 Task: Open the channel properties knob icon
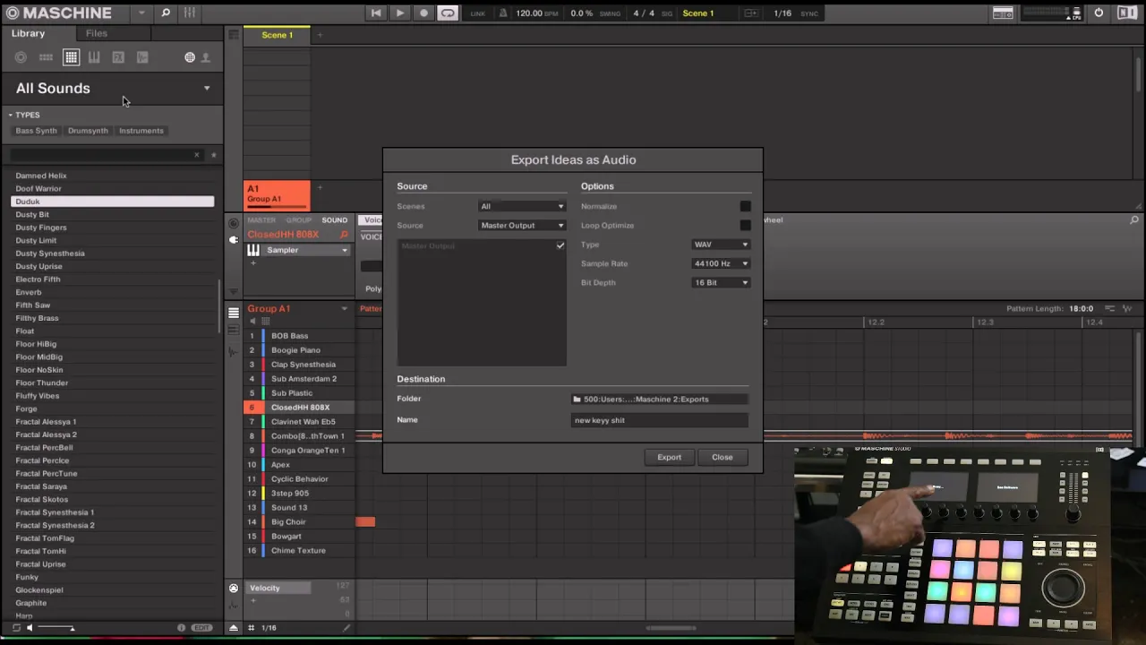pyautogui.click(x=234, y=223)
